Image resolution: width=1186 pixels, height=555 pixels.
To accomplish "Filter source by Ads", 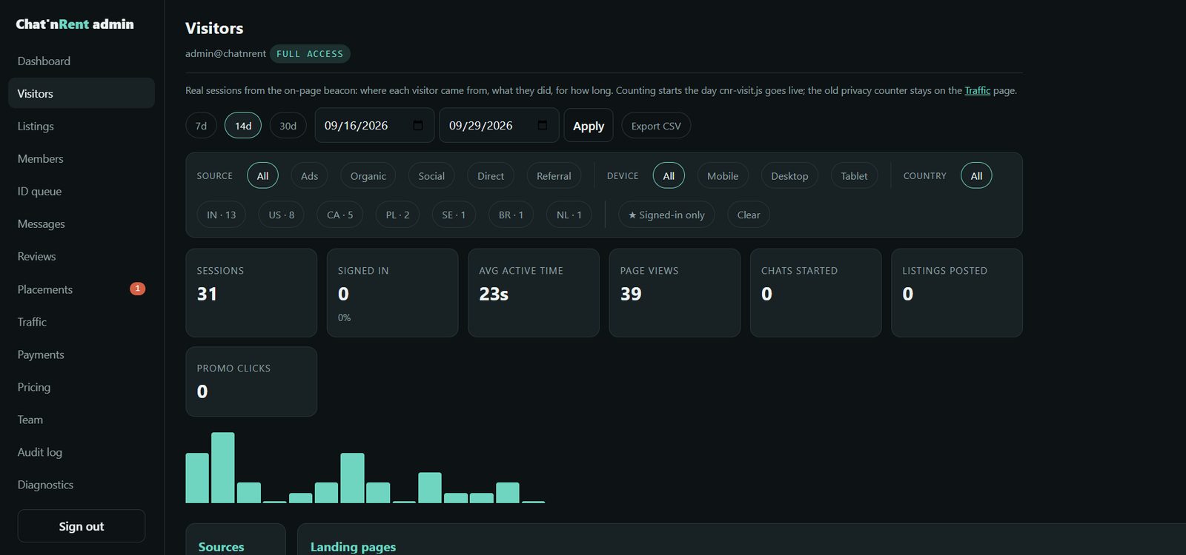I will point(309,175).
